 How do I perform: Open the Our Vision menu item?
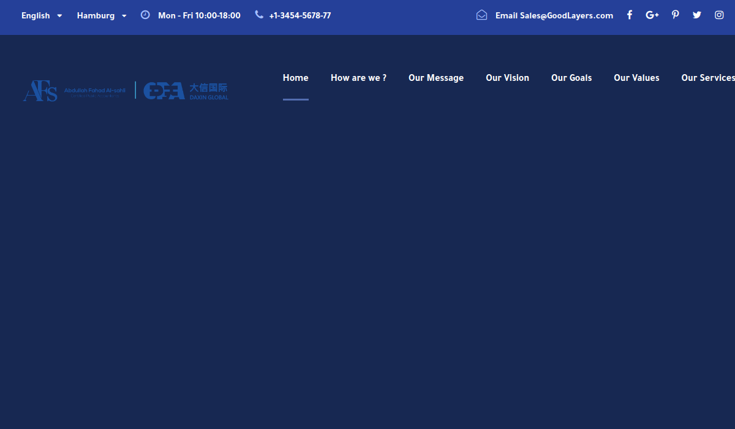508,78
